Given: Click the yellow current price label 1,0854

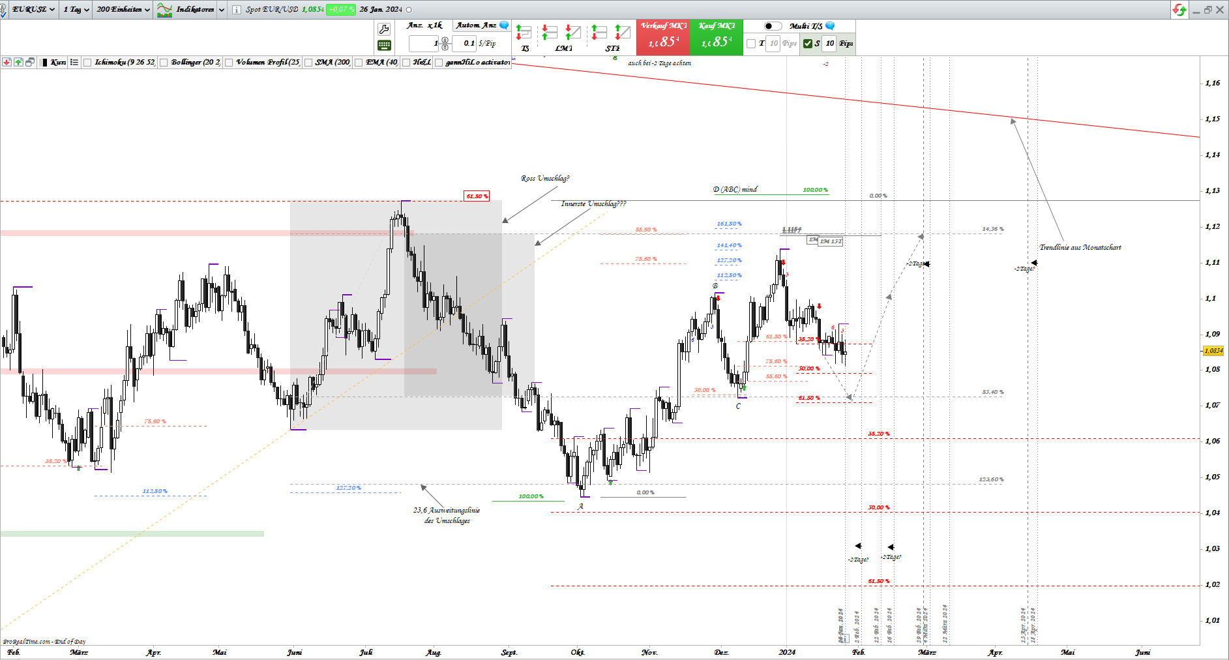Looking at the screenshot, I should pos(1213,351).
